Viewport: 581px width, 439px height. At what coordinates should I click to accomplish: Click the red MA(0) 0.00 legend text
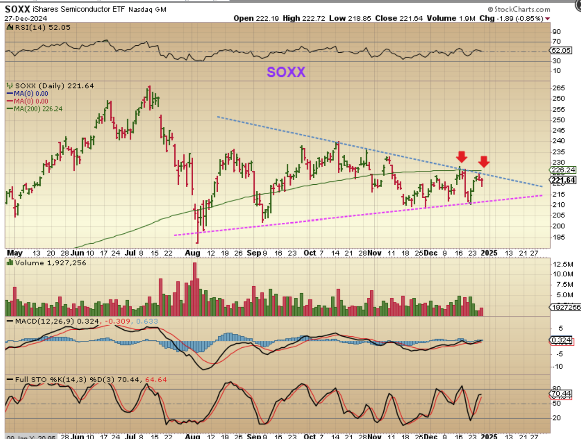(x=32, y=101)
